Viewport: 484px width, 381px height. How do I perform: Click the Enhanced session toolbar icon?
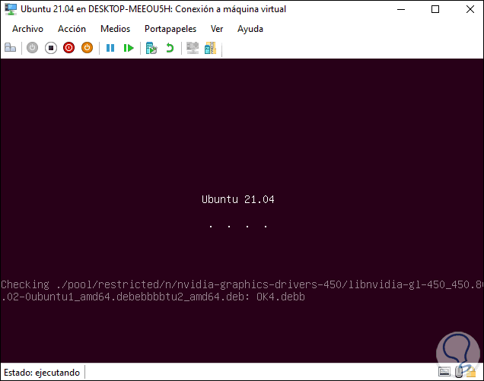click(193, 48)
